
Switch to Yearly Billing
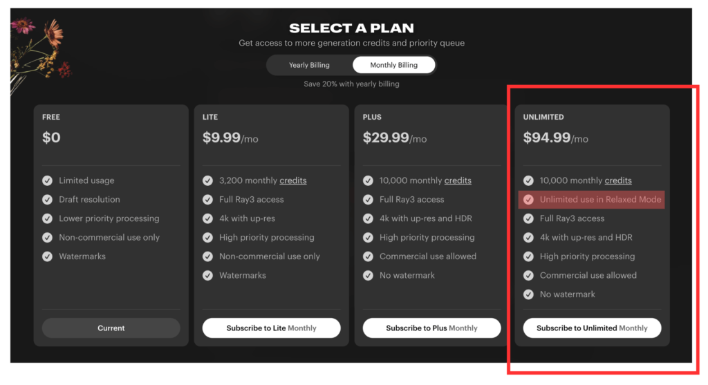(x=309, y=65)
